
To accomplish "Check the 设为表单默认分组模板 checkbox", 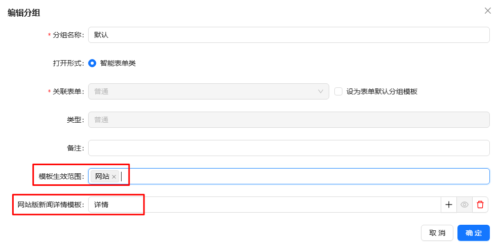I will (338, 91).
